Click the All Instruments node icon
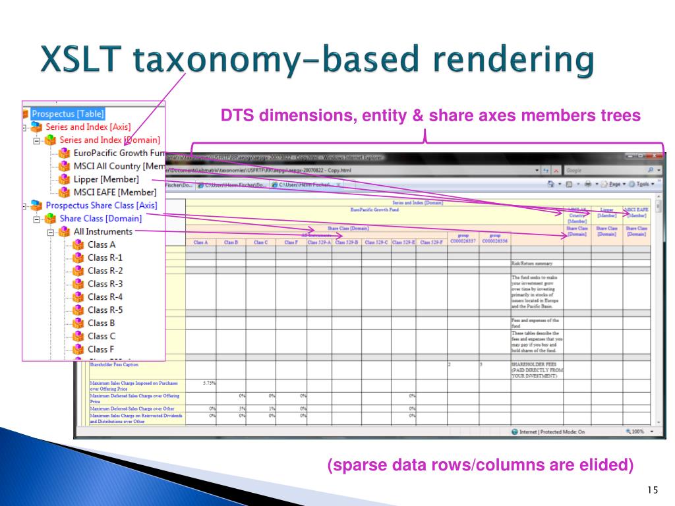The width and height of the screenshot is (675, 506). pos(64,231)
